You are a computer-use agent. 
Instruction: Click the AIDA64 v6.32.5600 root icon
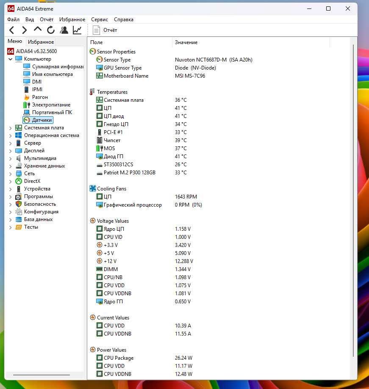(x=11, y=51)
